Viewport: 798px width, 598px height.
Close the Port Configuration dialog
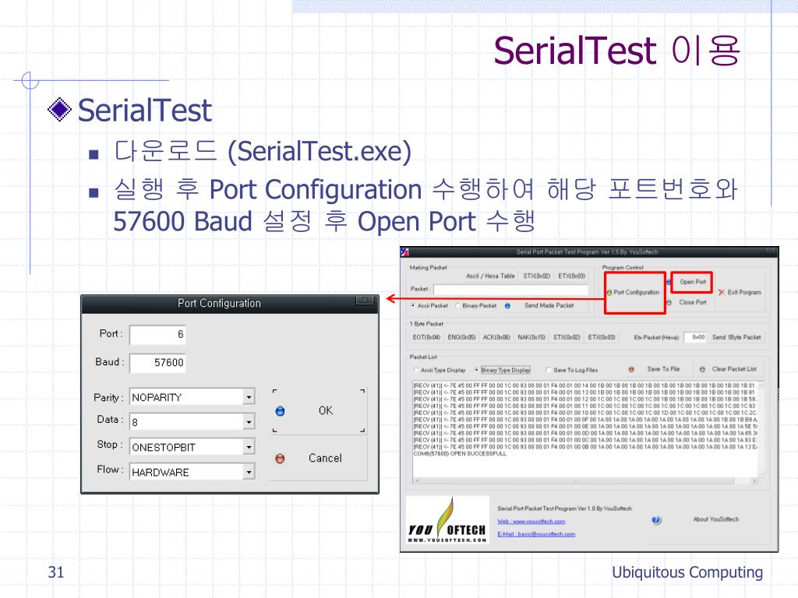tap(365, 301)
